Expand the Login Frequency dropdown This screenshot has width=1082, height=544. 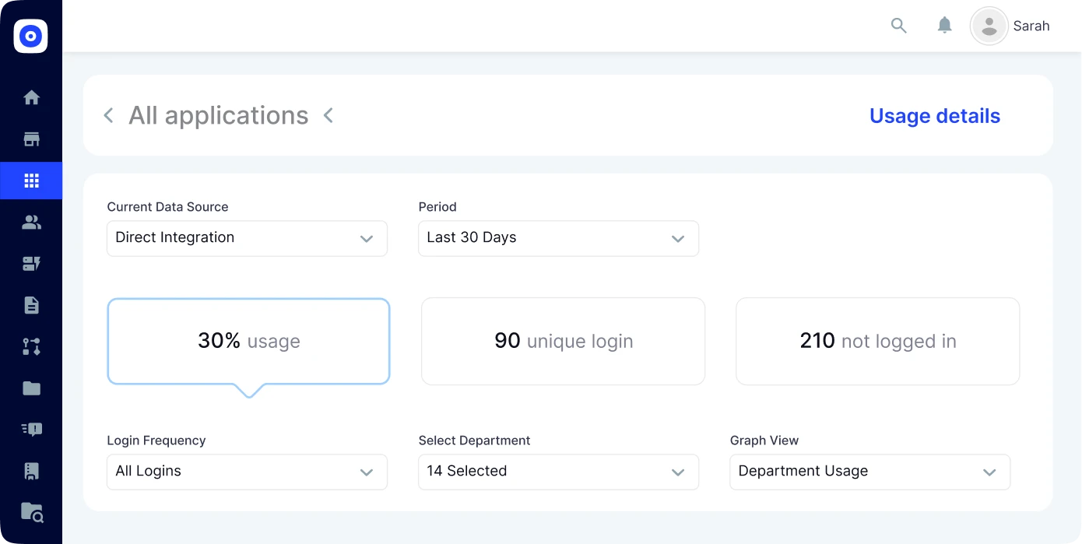[x=247, y=472]
